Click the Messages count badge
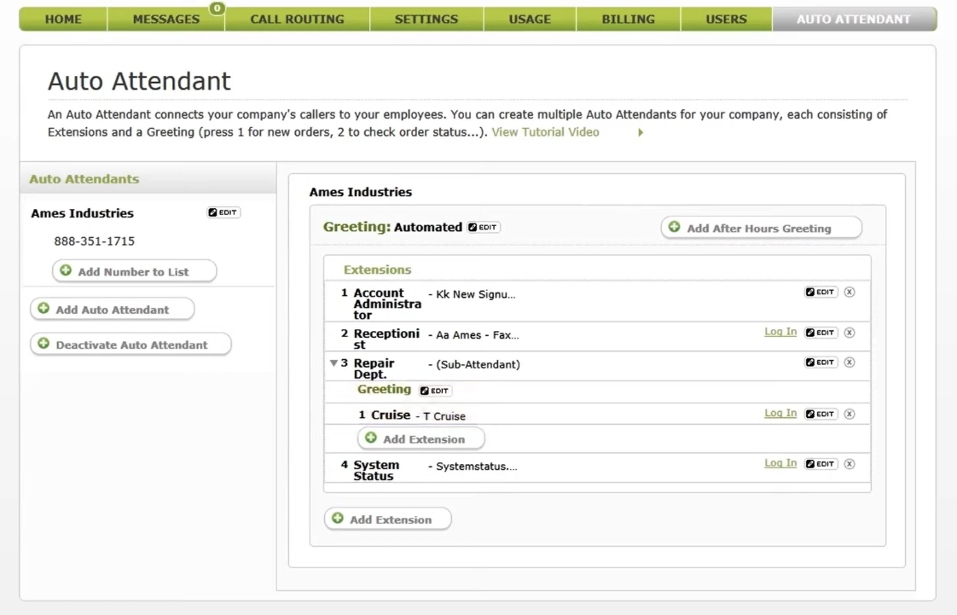957x615 pixels. [217, 8]
